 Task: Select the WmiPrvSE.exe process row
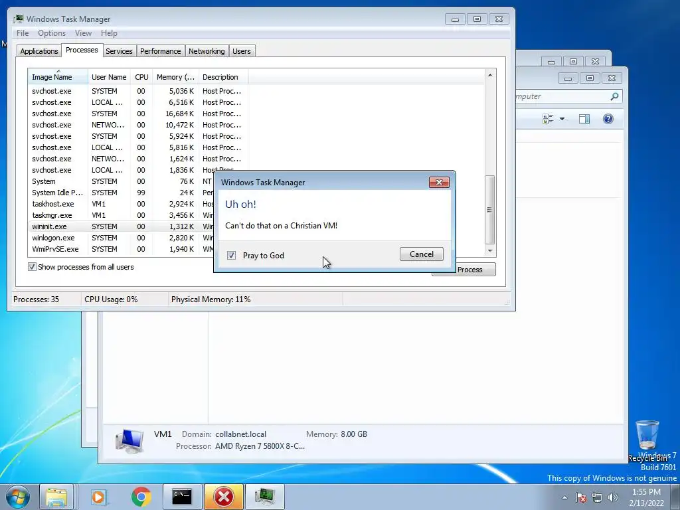point(122,249)
